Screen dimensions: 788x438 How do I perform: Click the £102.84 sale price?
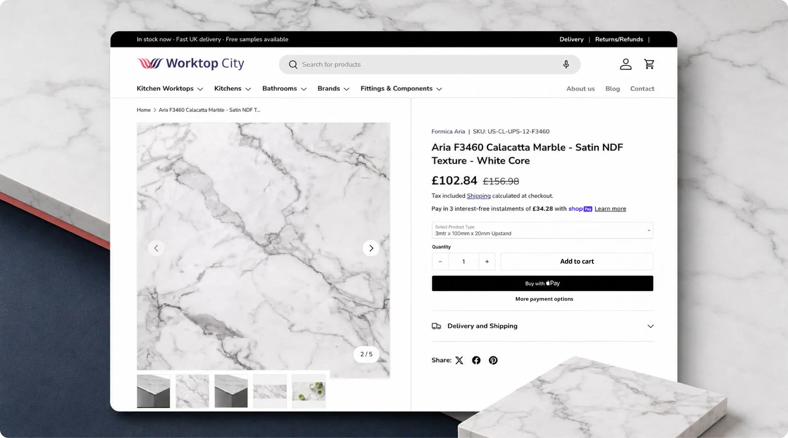coord(454,180)
